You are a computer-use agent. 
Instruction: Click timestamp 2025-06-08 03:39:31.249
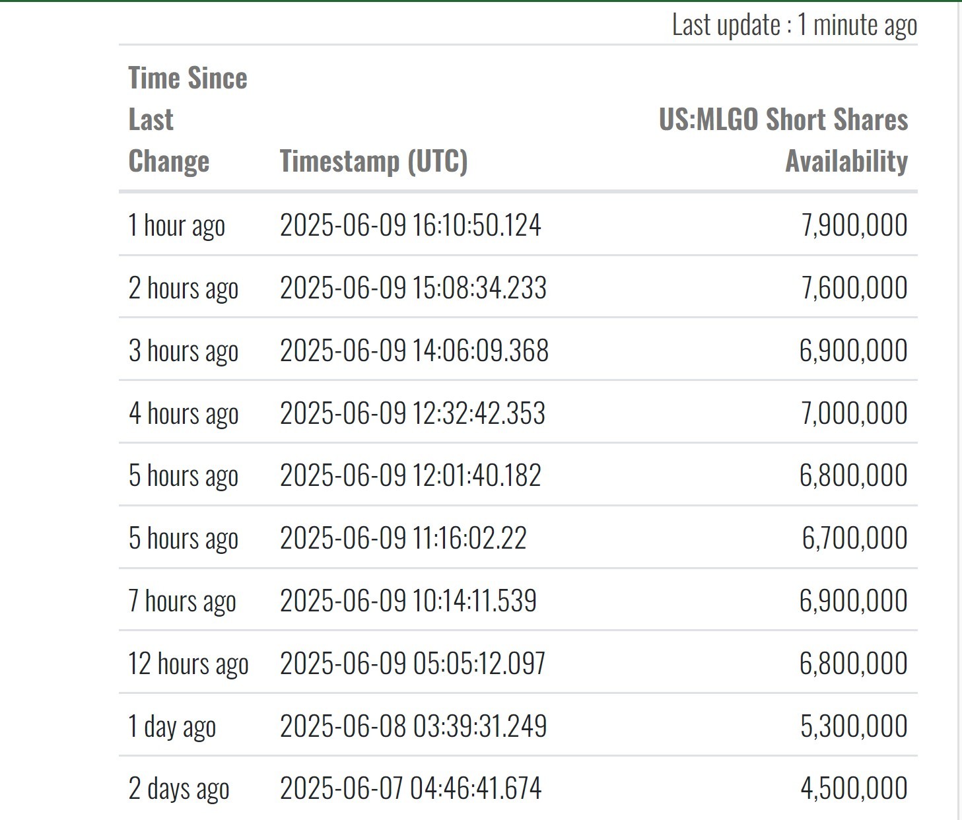pos(413,726)
